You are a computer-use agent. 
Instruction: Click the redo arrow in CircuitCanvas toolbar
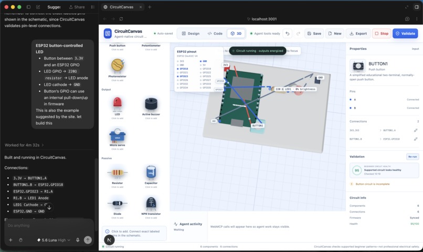click(298, 34)
